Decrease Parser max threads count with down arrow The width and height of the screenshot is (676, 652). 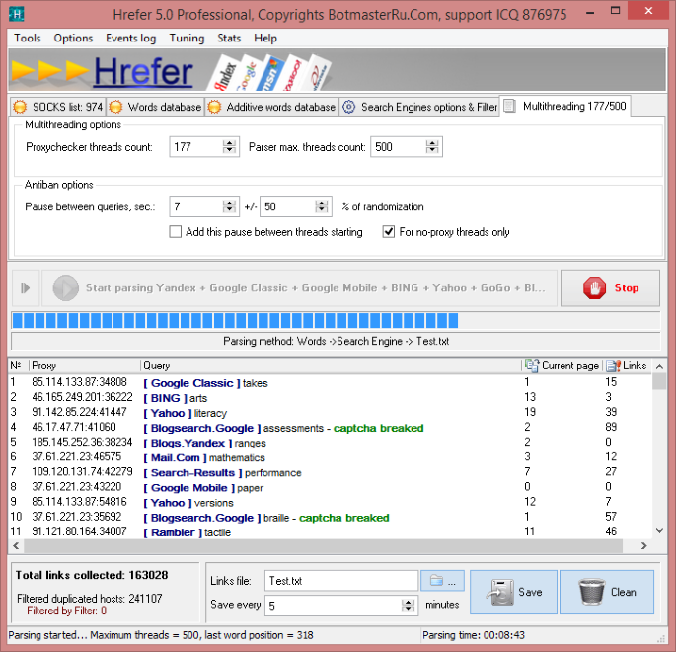432,150
